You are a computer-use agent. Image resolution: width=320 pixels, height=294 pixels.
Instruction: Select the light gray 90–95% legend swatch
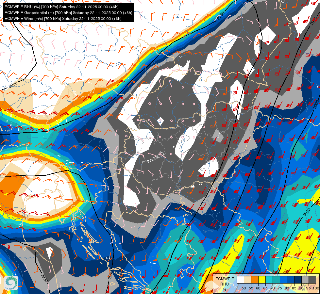click(305, 280)
